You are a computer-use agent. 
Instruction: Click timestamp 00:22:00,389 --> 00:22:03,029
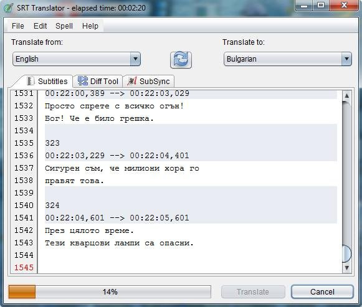(117, 93)
